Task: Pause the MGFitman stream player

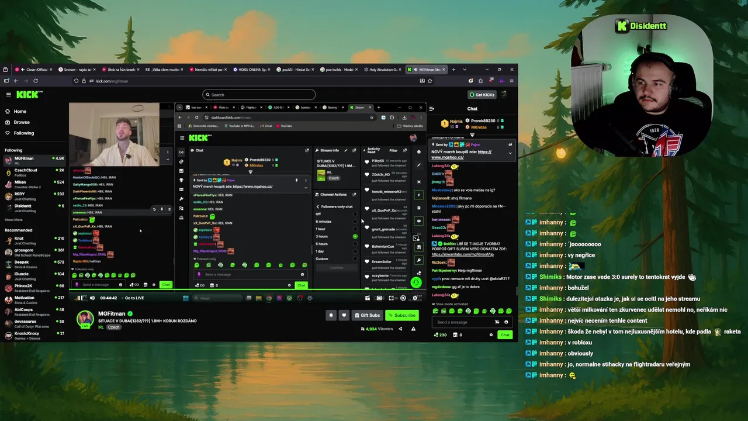Action: tap(79, 298)
